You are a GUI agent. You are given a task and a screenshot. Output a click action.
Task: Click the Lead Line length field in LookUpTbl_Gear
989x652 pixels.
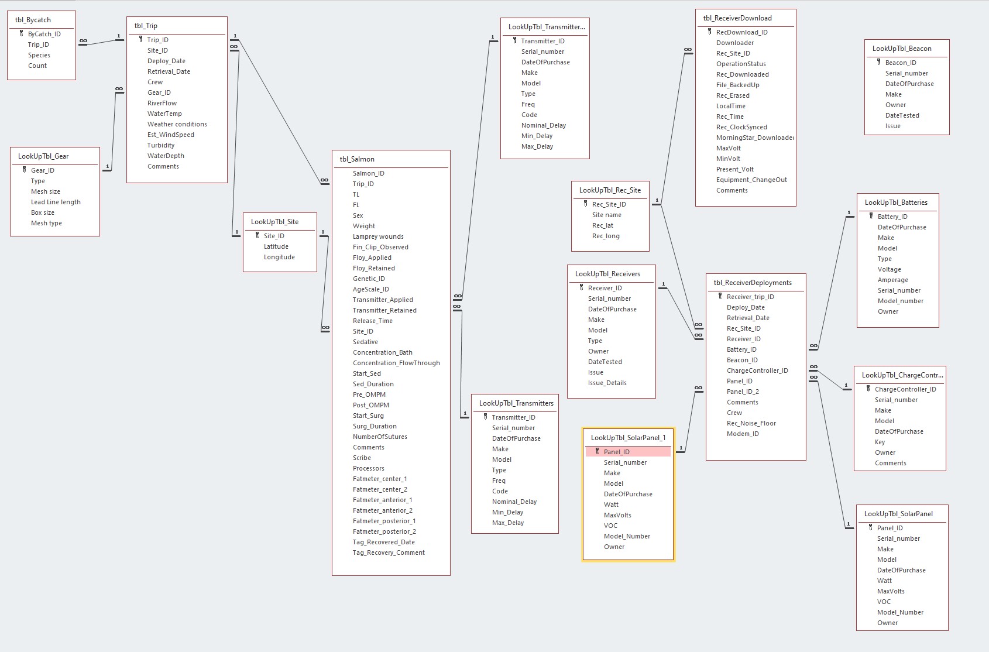click(56, 202)
